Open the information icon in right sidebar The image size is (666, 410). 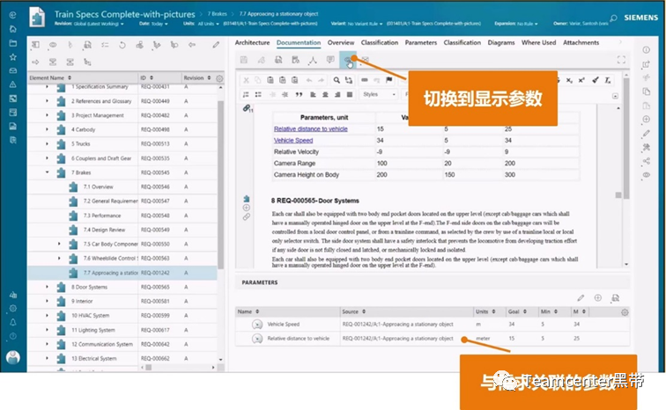[x=646, y=50]
